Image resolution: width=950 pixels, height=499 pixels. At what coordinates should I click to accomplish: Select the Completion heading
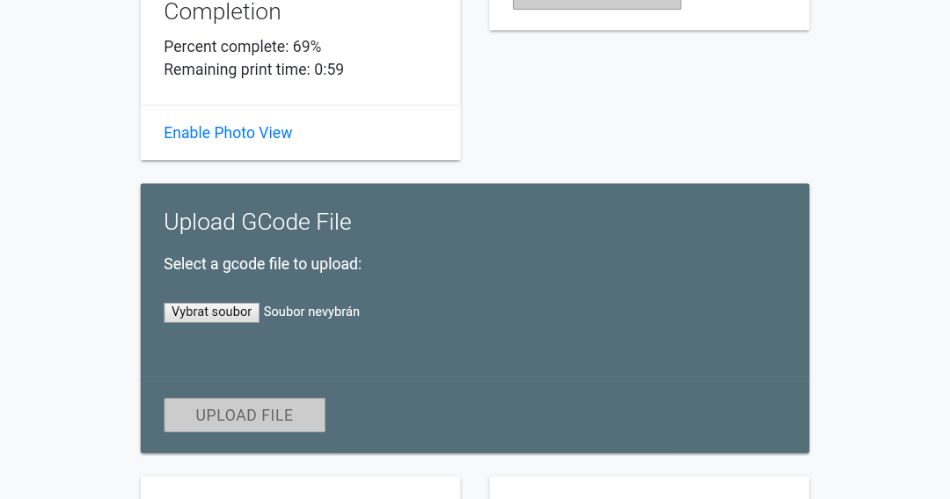coord(223,12)
